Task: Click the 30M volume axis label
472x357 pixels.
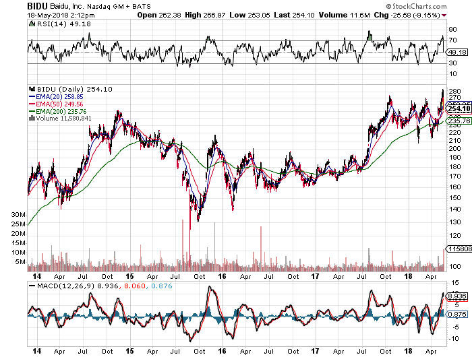Action: (18, 215)
